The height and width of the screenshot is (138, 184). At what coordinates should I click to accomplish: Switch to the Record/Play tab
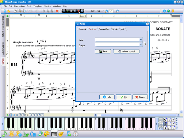tap(104, 29)
